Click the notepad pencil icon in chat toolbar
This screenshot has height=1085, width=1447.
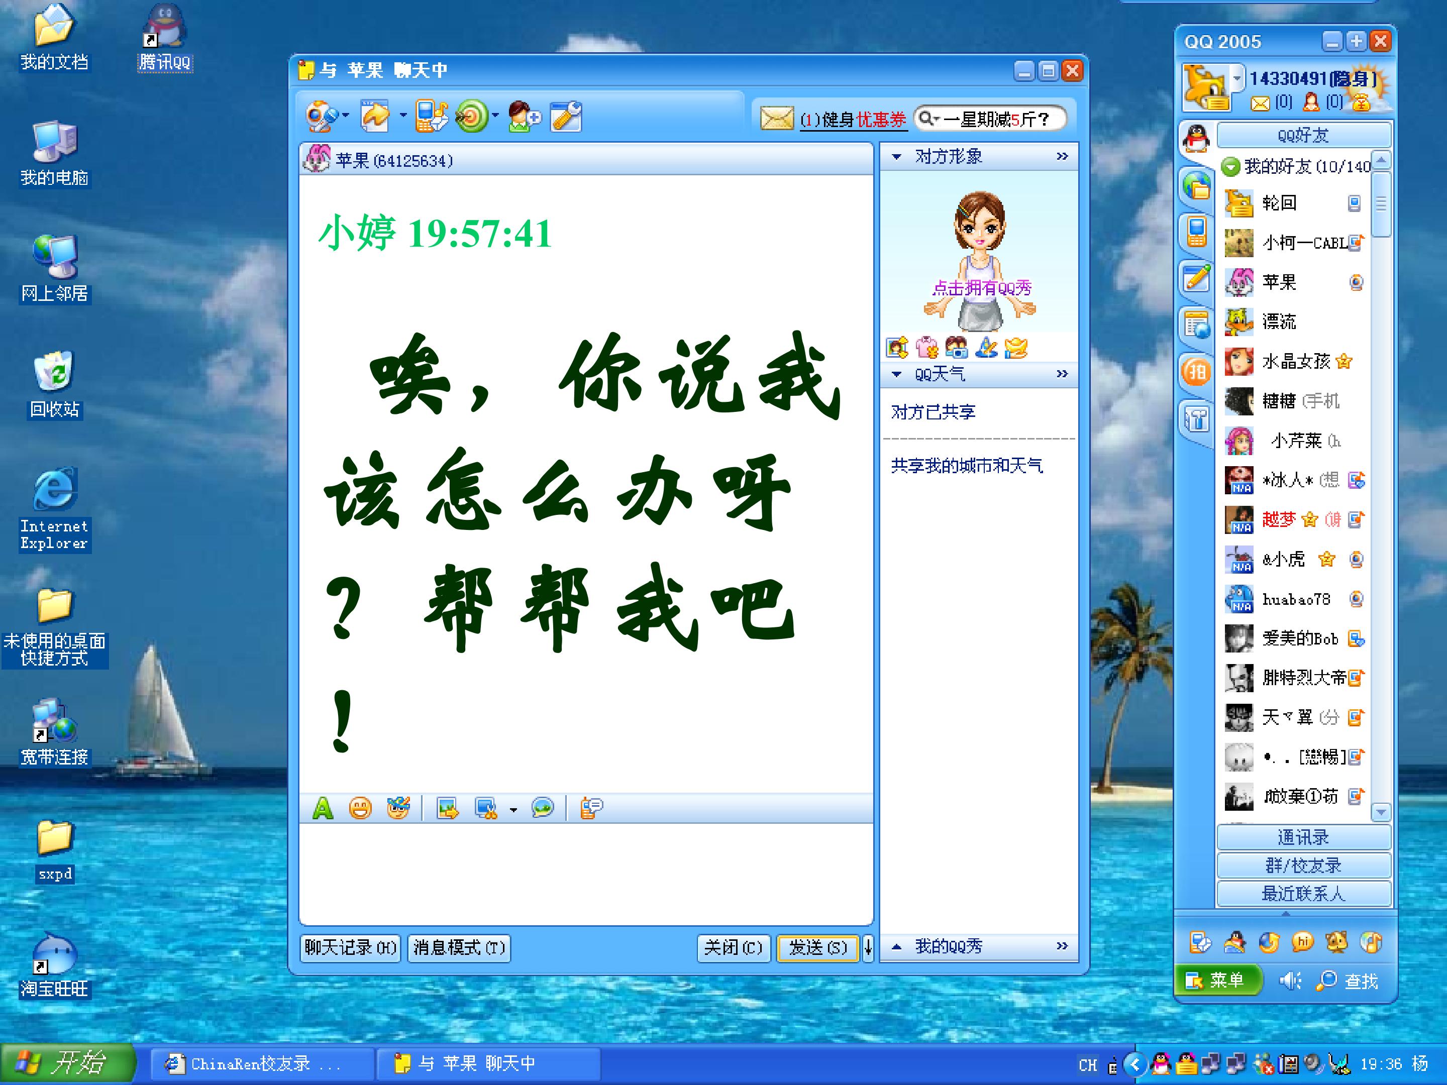(x=566, y=117)
